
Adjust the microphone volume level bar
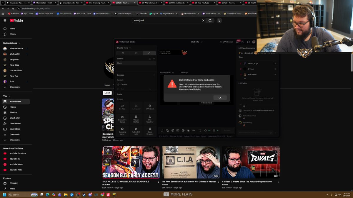218,131
